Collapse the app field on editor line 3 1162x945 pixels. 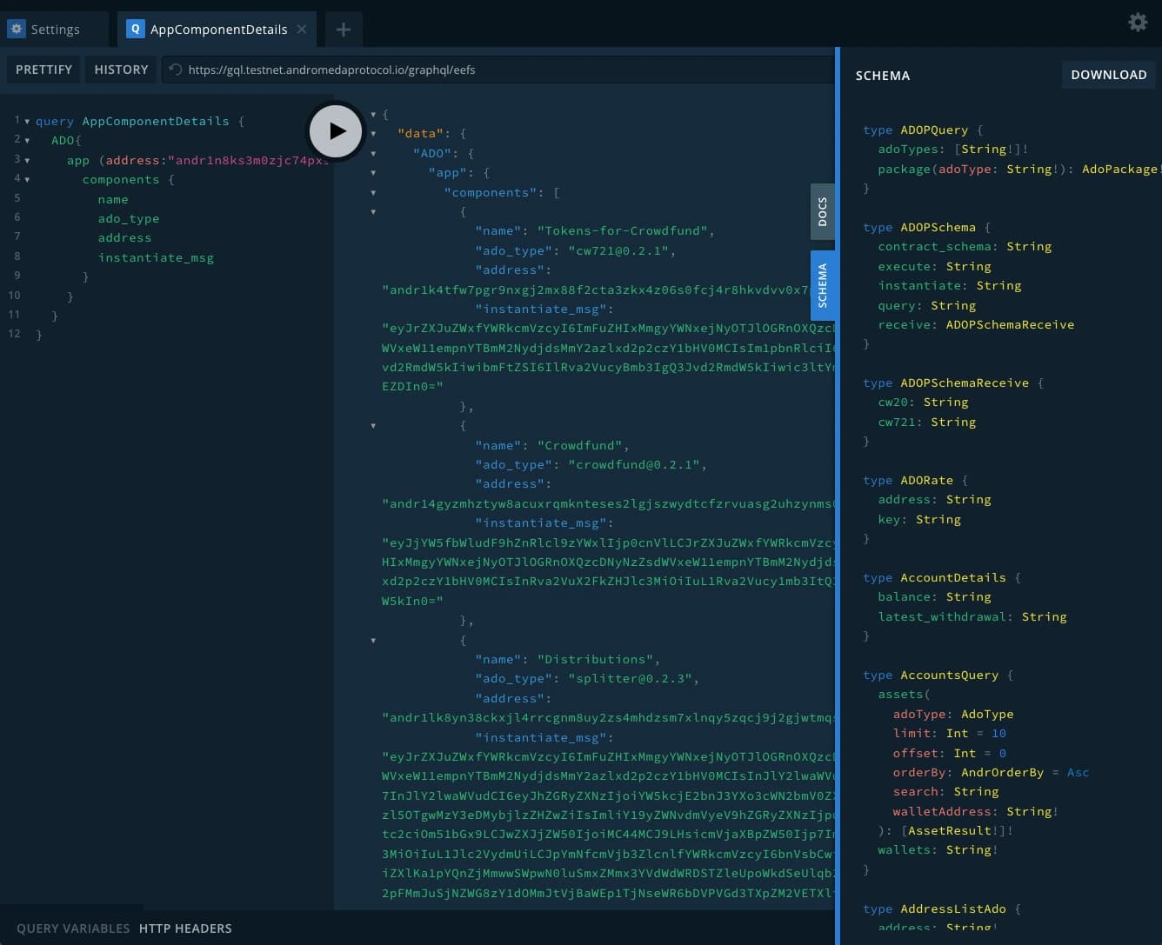pos(28,160)
